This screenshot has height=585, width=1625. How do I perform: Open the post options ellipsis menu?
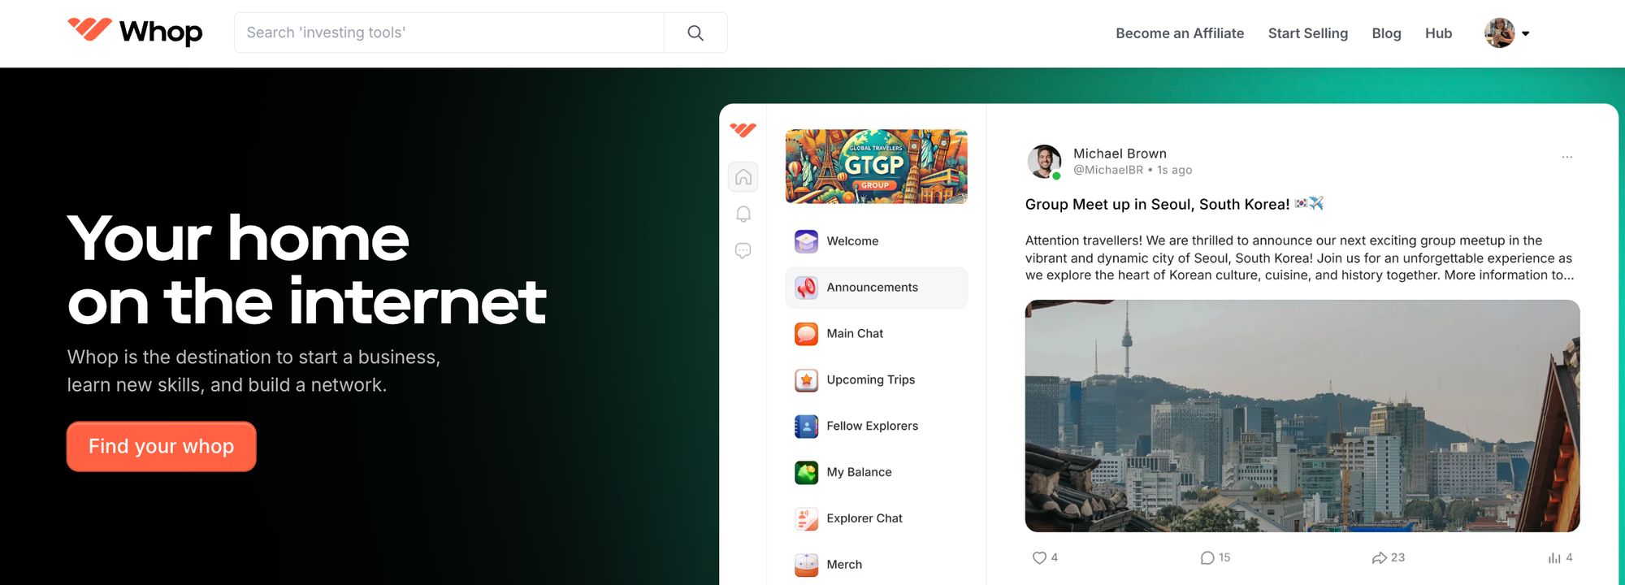[1566, 157]
